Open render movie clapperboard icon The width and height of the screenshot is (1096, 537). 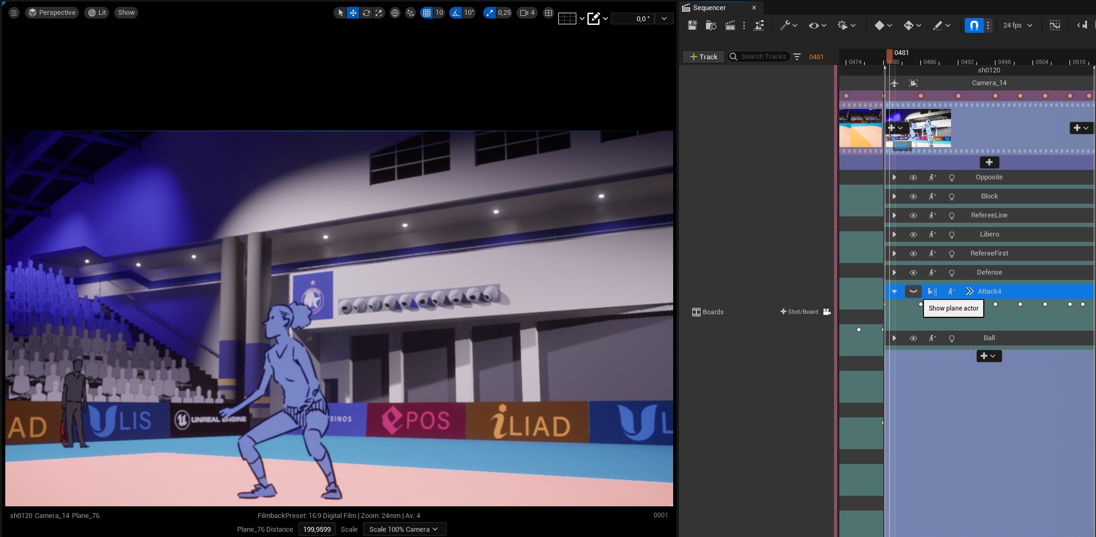(x=730, y=25)
